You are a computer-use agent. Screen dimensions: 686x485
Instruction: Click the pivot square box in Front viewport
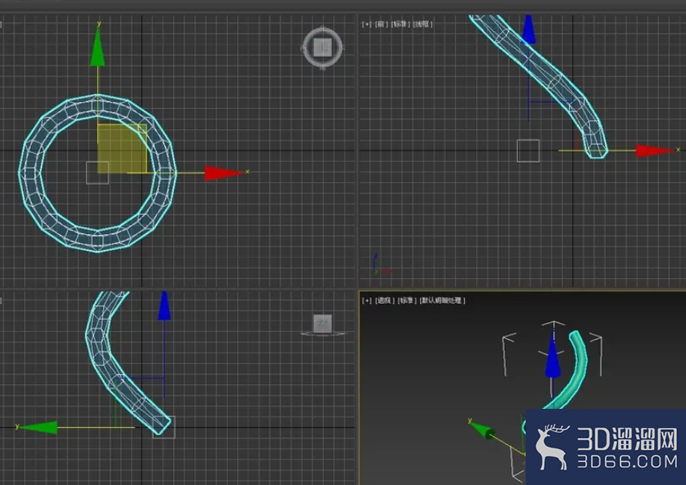pos(528,151)
